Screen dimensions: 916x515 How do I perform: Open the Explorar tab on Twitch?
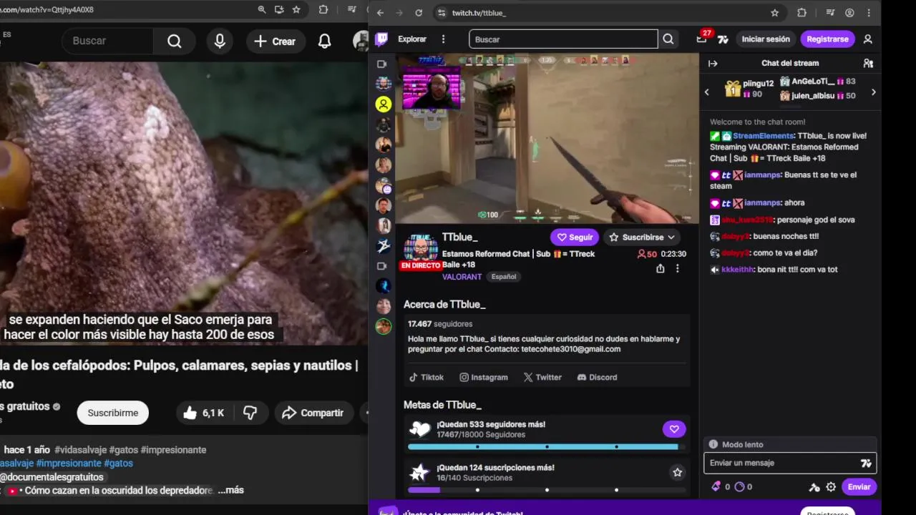pyautogui.click(x=412, y=39)
